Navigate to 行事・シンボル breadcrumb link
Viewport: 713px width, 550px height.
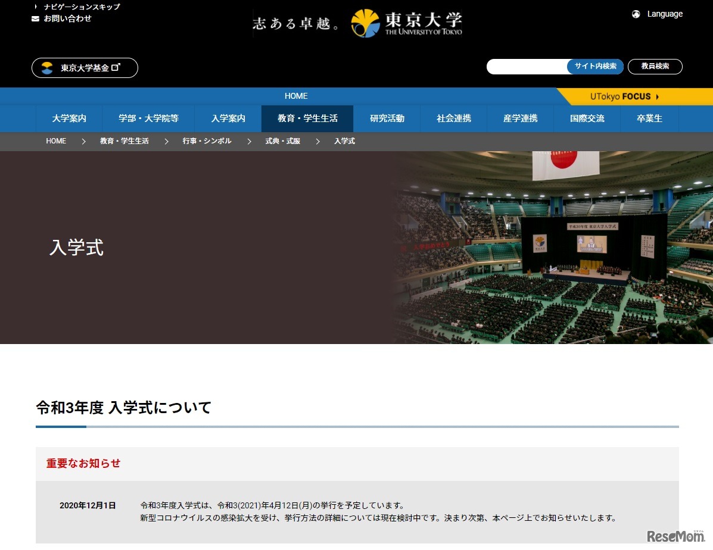207,141
